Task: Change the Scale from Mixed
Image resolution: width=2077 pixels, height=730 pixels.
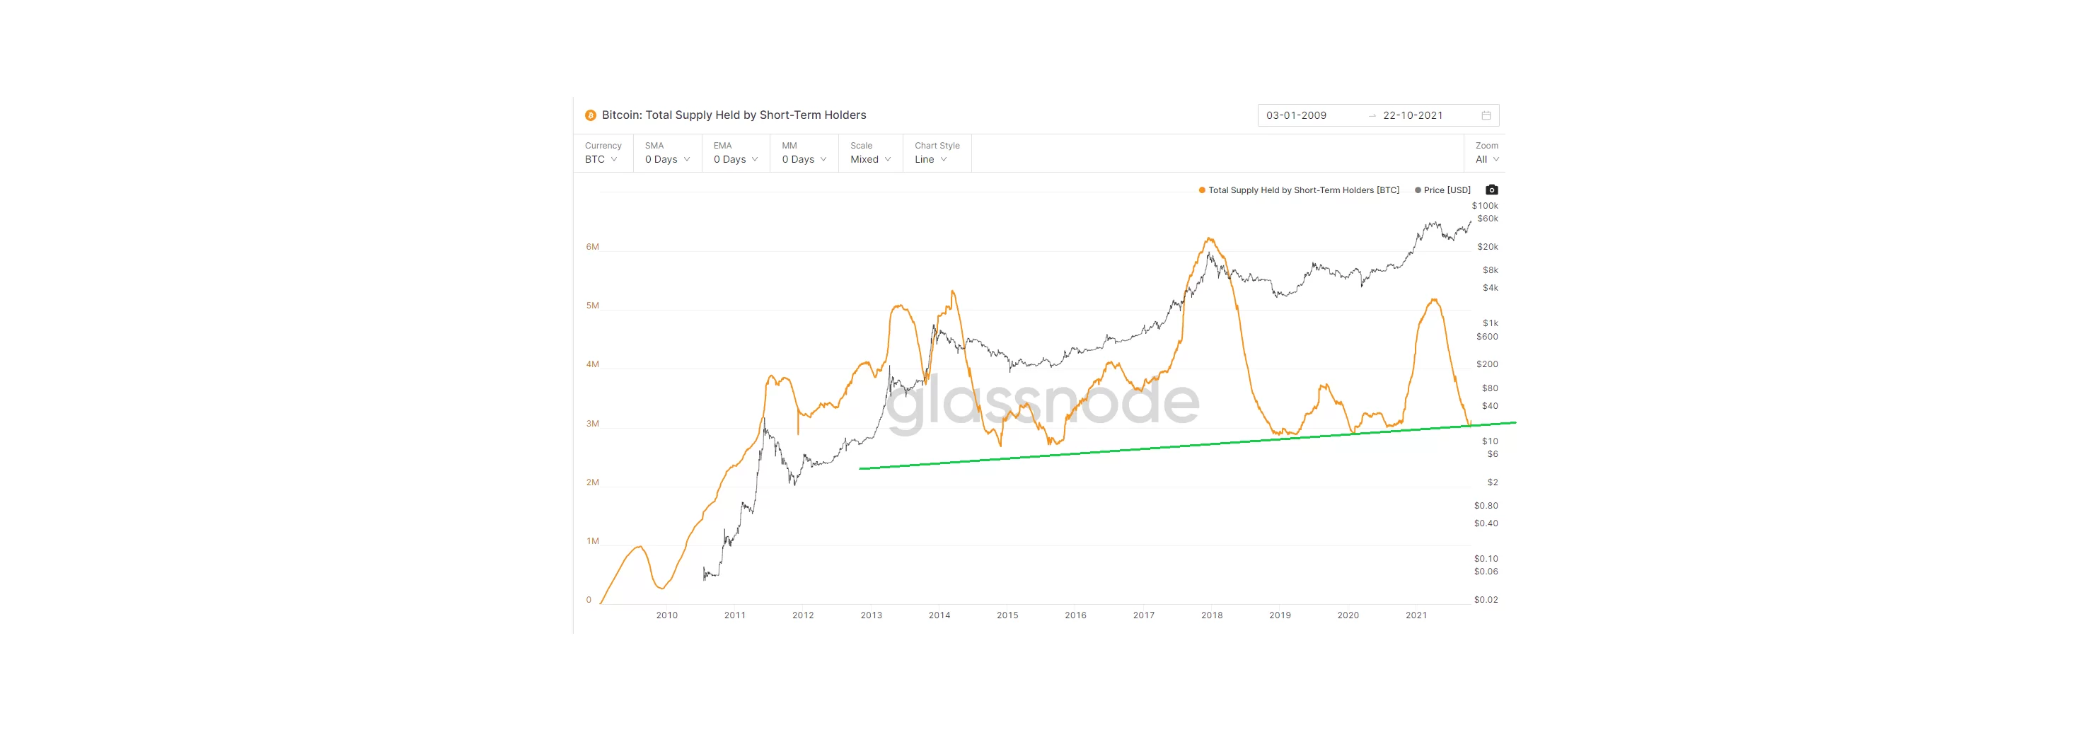Action: 870,159
